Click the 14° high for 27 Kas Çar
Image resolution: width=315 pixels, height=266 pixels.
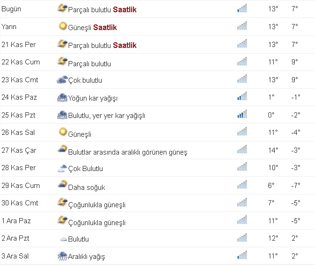(x=273, y=150)
